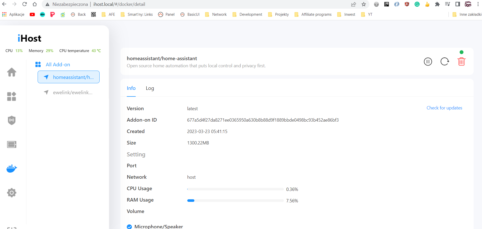Click the Size value 1300.22MB
482x229 pixels.
coord(198,143)
